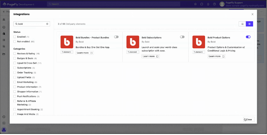This screenshot has width=267, height=135.
Task: Click 1 element badge under Bold Subscriptions
Action: click(133, 52)
